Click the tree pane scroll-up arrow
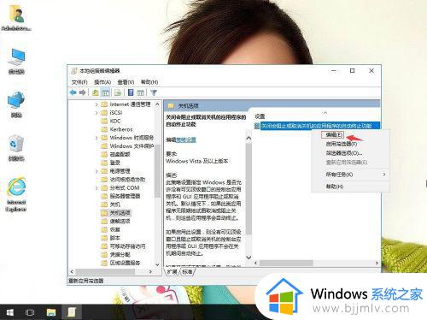 (x=157, y=104)
